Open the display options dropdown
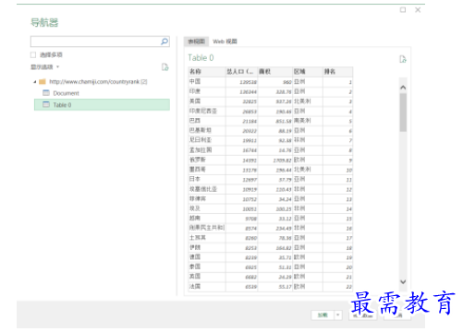 (x=45, y=66)
